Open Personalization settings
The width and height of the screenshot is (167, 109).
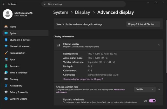coord(25,53)
